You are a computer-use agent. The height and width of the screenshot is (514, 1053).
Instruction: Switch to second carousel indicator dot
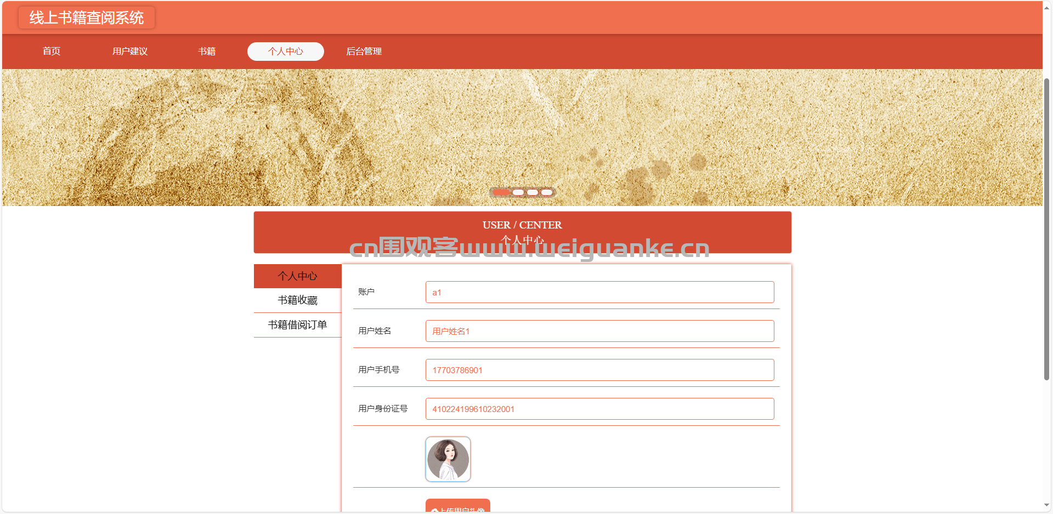(518, 192)
